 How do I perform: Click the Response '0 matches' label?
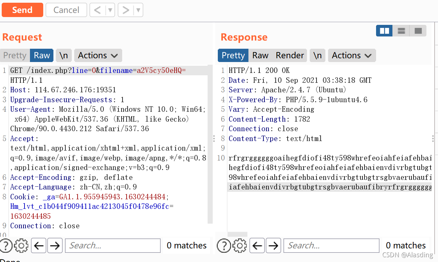coord(406,245)
